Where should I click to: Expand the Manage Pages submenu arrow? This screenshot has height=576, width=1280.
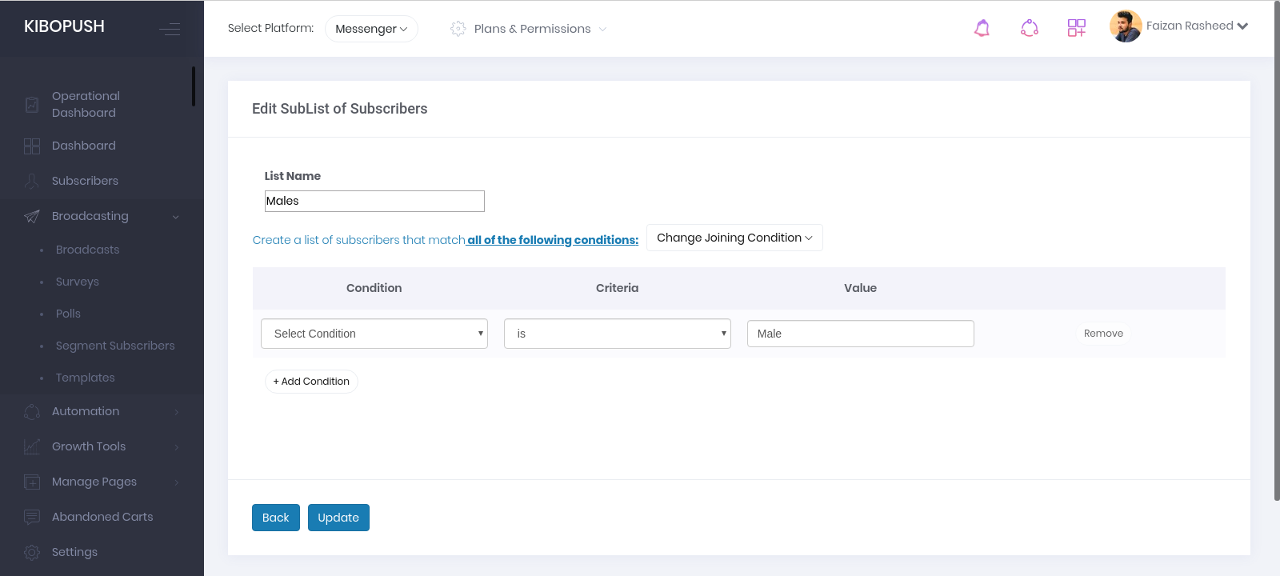point(177,482)
